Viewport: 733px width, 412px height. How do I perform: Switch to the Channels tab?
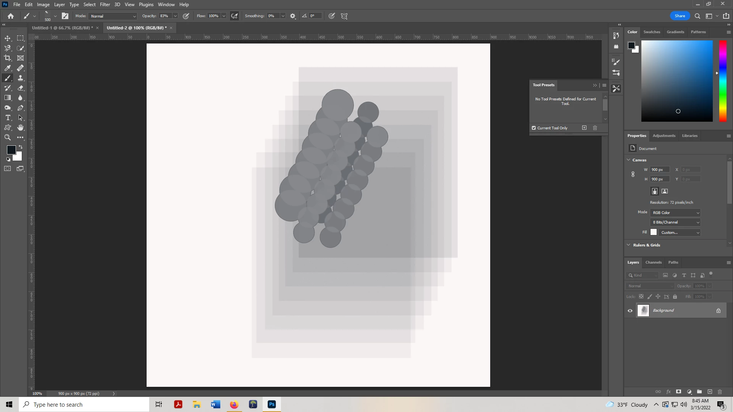653,262
